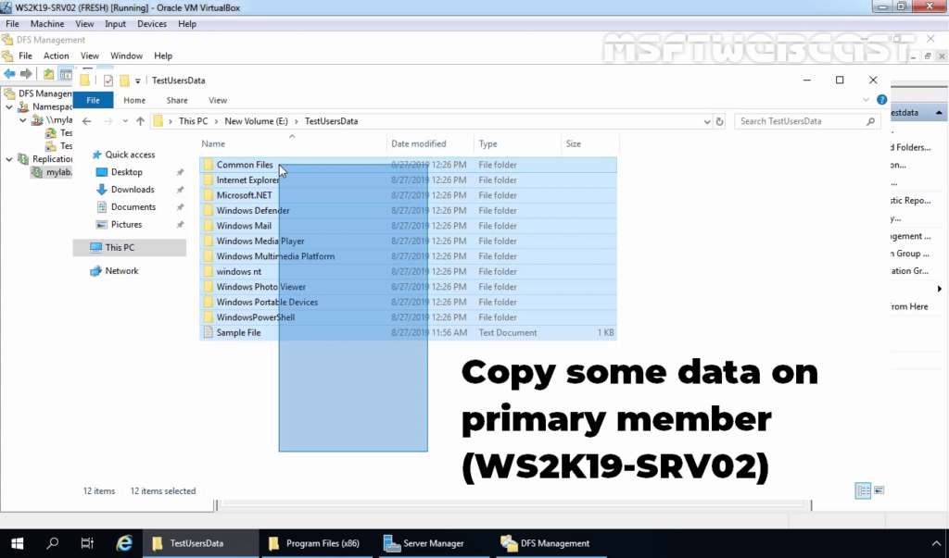This screenshot has height=558, width=949.
Task: Select the Windows Mail folder icon
Action: click(x=209, y=226)
